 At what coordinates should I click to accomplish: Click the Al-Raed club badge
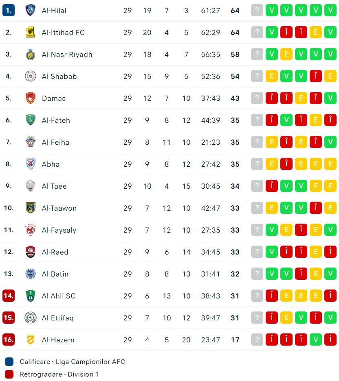(x=31, y=252)
